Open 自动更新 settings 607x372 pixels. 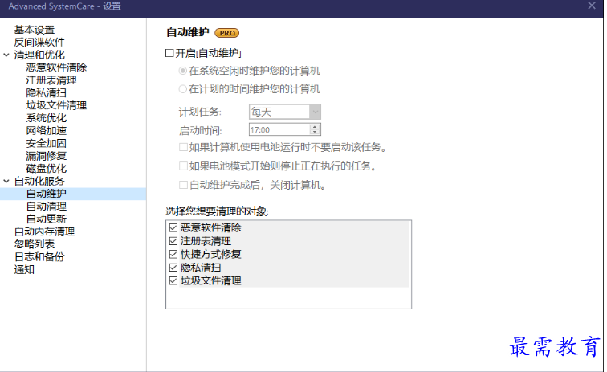(x=47, y=219)
